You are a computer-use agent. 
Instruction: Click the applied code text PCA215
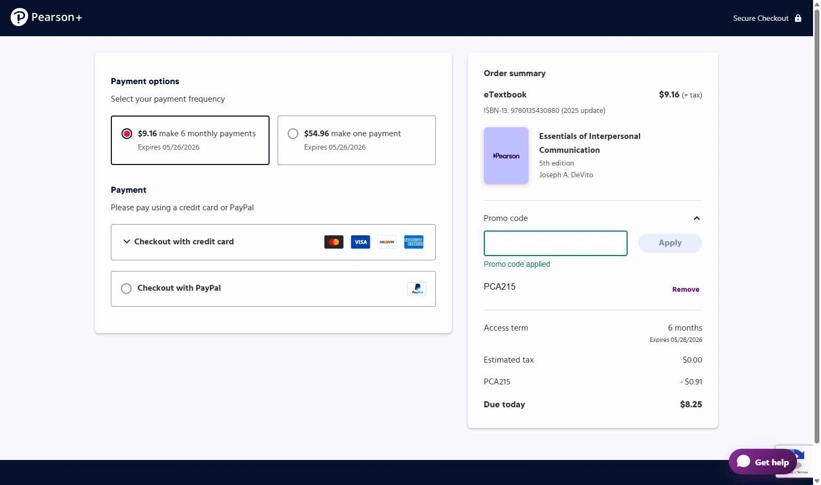500,286
